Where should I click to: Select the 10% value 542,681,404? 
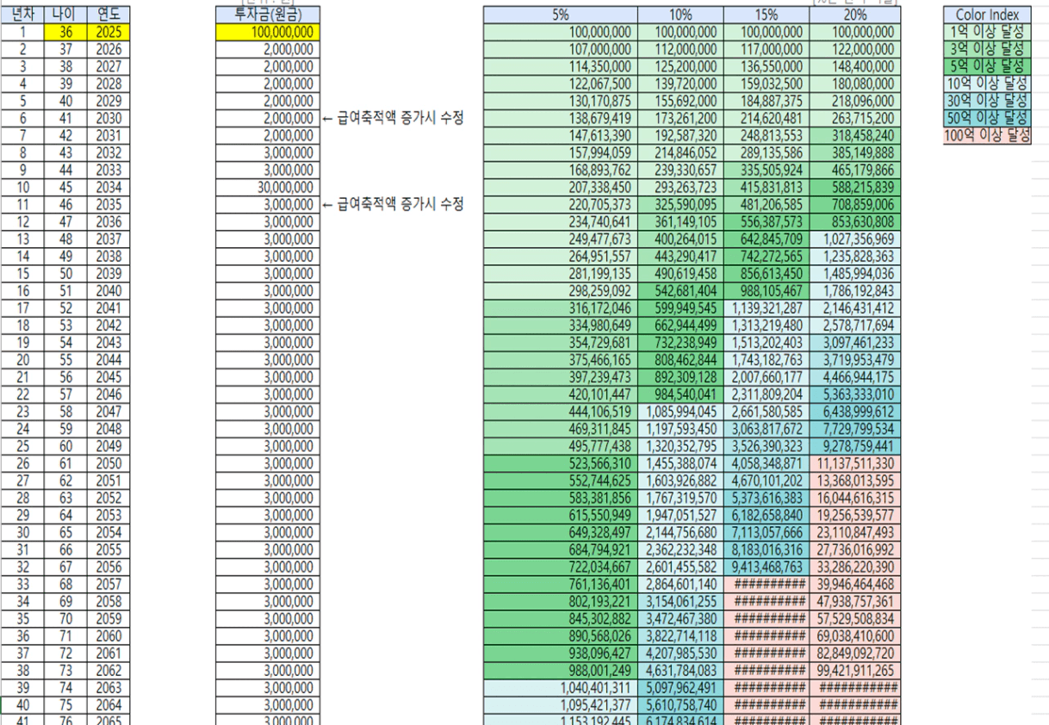coord(680,290)
